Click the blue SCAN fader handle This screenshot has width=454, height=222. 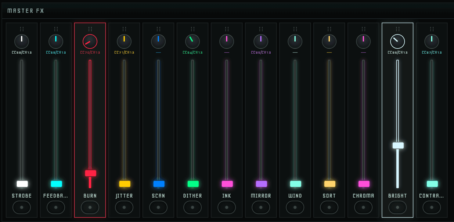coord(159,184)
